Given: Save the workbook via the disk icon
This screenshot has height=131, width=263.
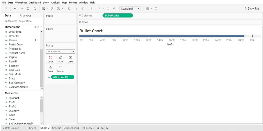Looking at the screenshot, I should pos(28,8).
